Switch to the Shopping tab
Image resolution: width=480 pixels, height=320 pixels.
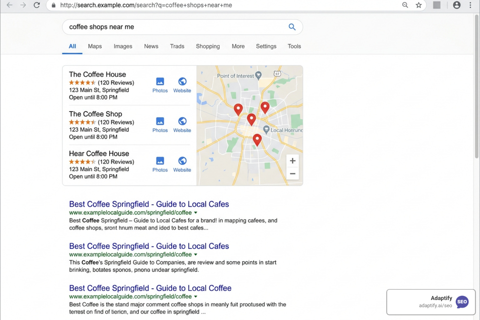(208, 46)
